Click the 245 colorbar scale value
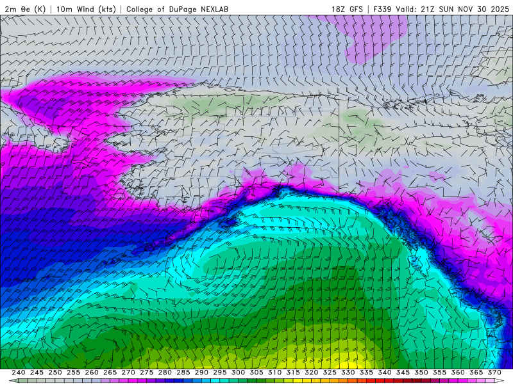Viewport: 513px width, 384px height. point(37,372)
